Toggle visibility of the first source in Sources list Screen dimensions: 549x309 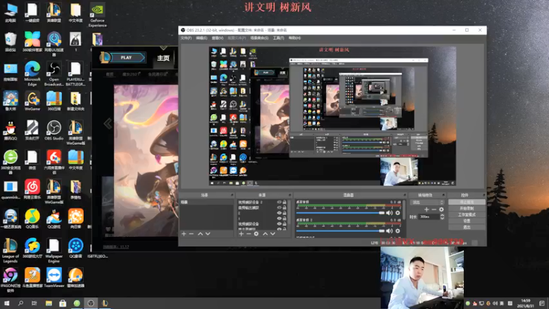[279, 202]
